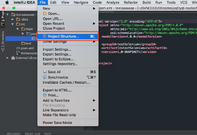Open the Navigate menu
The image size is (197, 135).
point(81,2)
